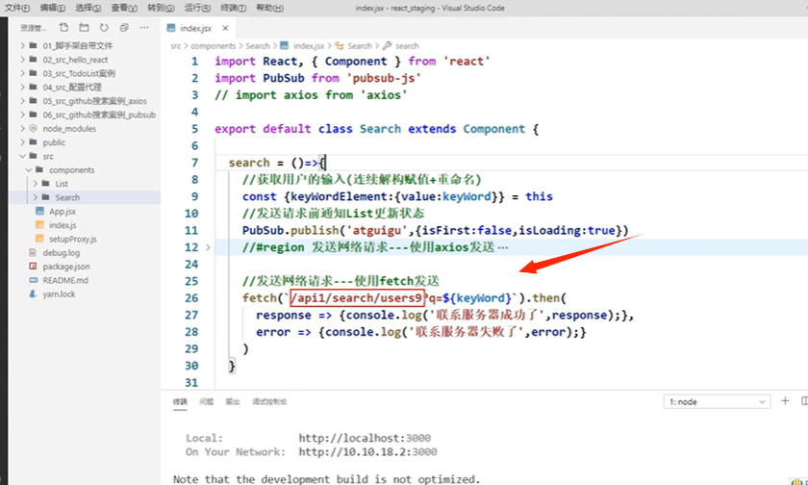Viewport: 808px width, 485px height.
Task: Collapse all folders with the collapse icon
Action: 124,28
